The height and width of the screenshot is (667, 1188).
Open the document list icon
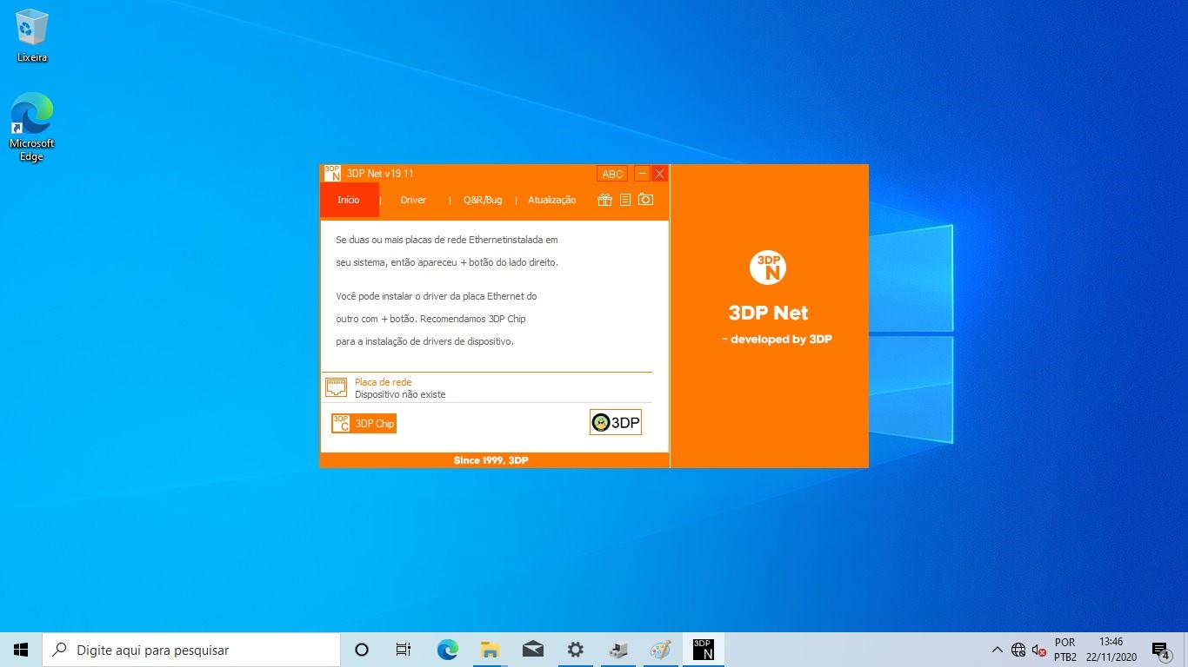(625, 200)
